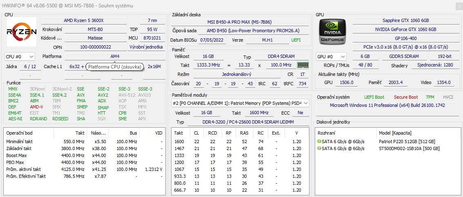Open the GPU #0 selector dropdown
This screenshot has height=197, width=463.
tap(331, 57)
